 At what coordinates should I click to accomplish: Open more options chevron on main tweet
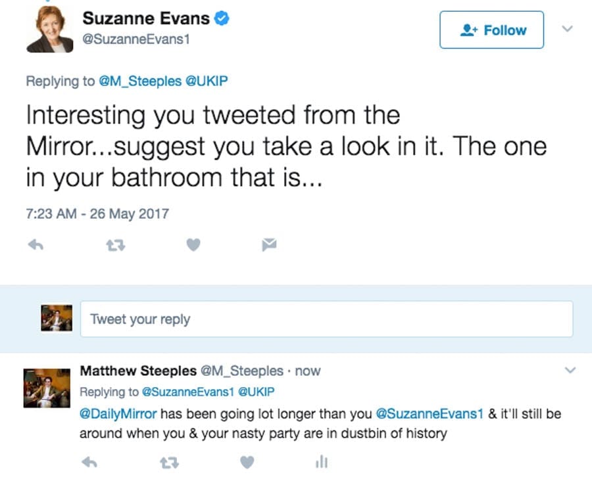(x=568, y=29)
